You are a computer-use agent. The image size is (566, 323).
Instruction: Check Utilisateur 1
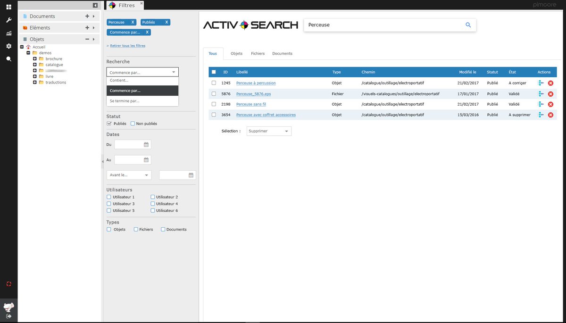tap(109, 197)
